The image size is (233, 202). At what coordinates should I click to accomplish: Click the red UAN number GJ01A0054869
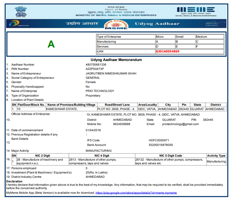point(168,51)
